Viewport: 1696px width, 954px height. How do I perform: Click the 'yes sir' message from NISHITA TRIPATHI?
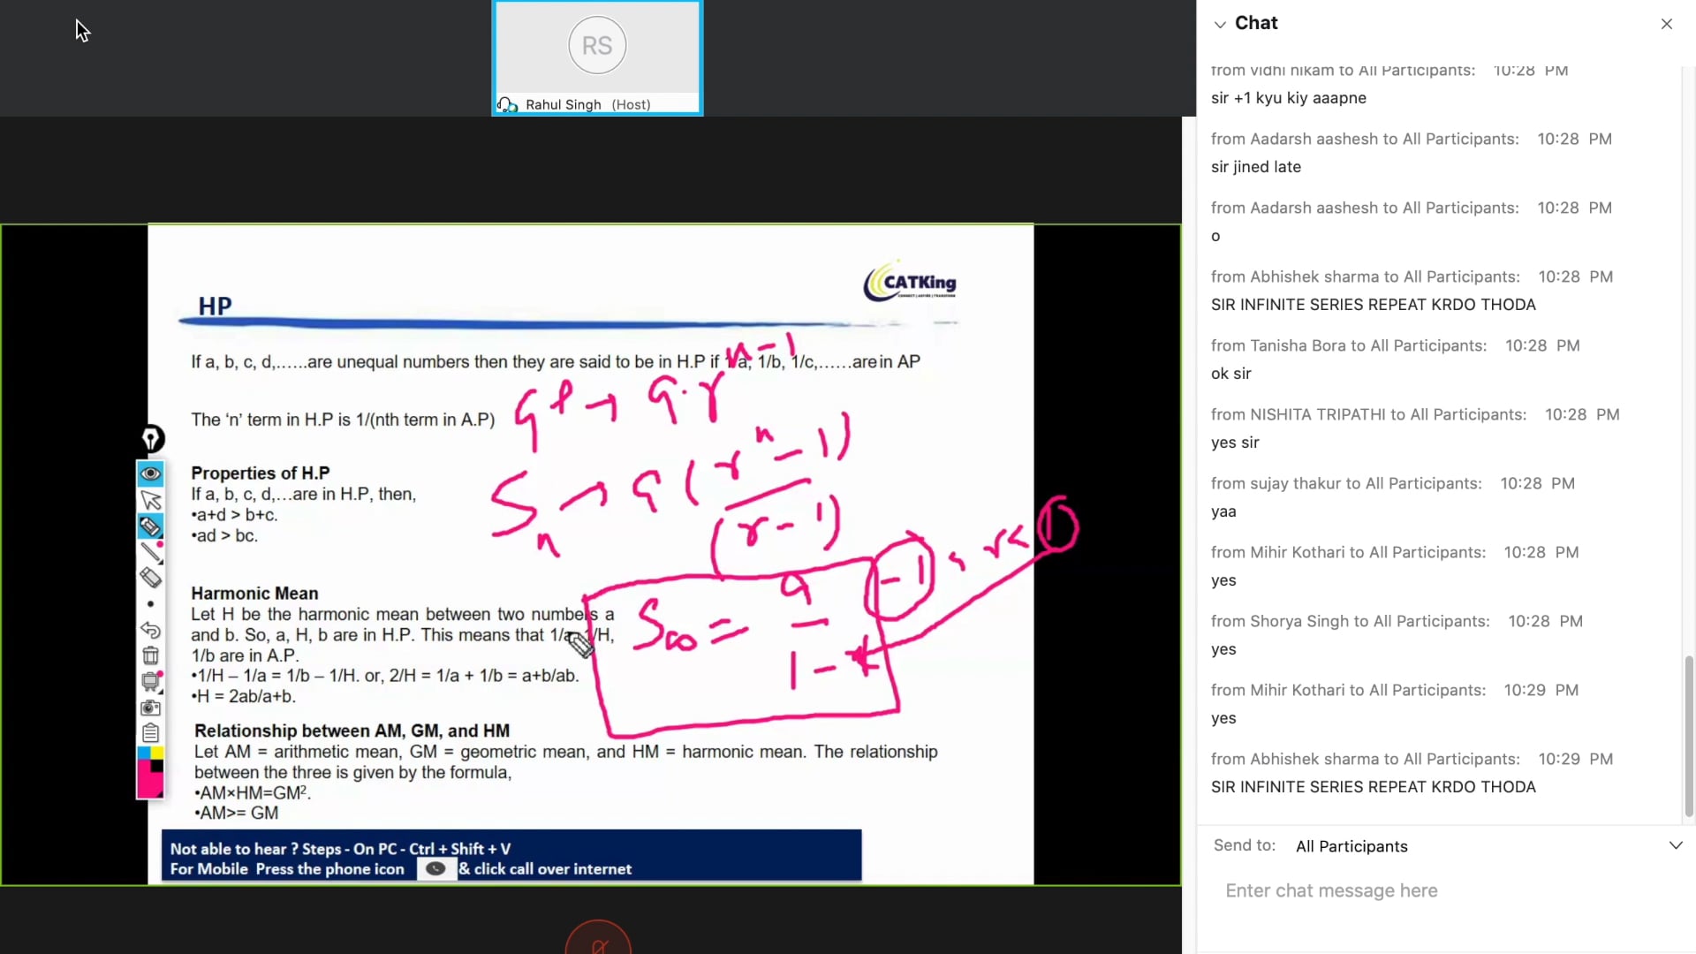pyautogui.click(x=1235, y=443)
